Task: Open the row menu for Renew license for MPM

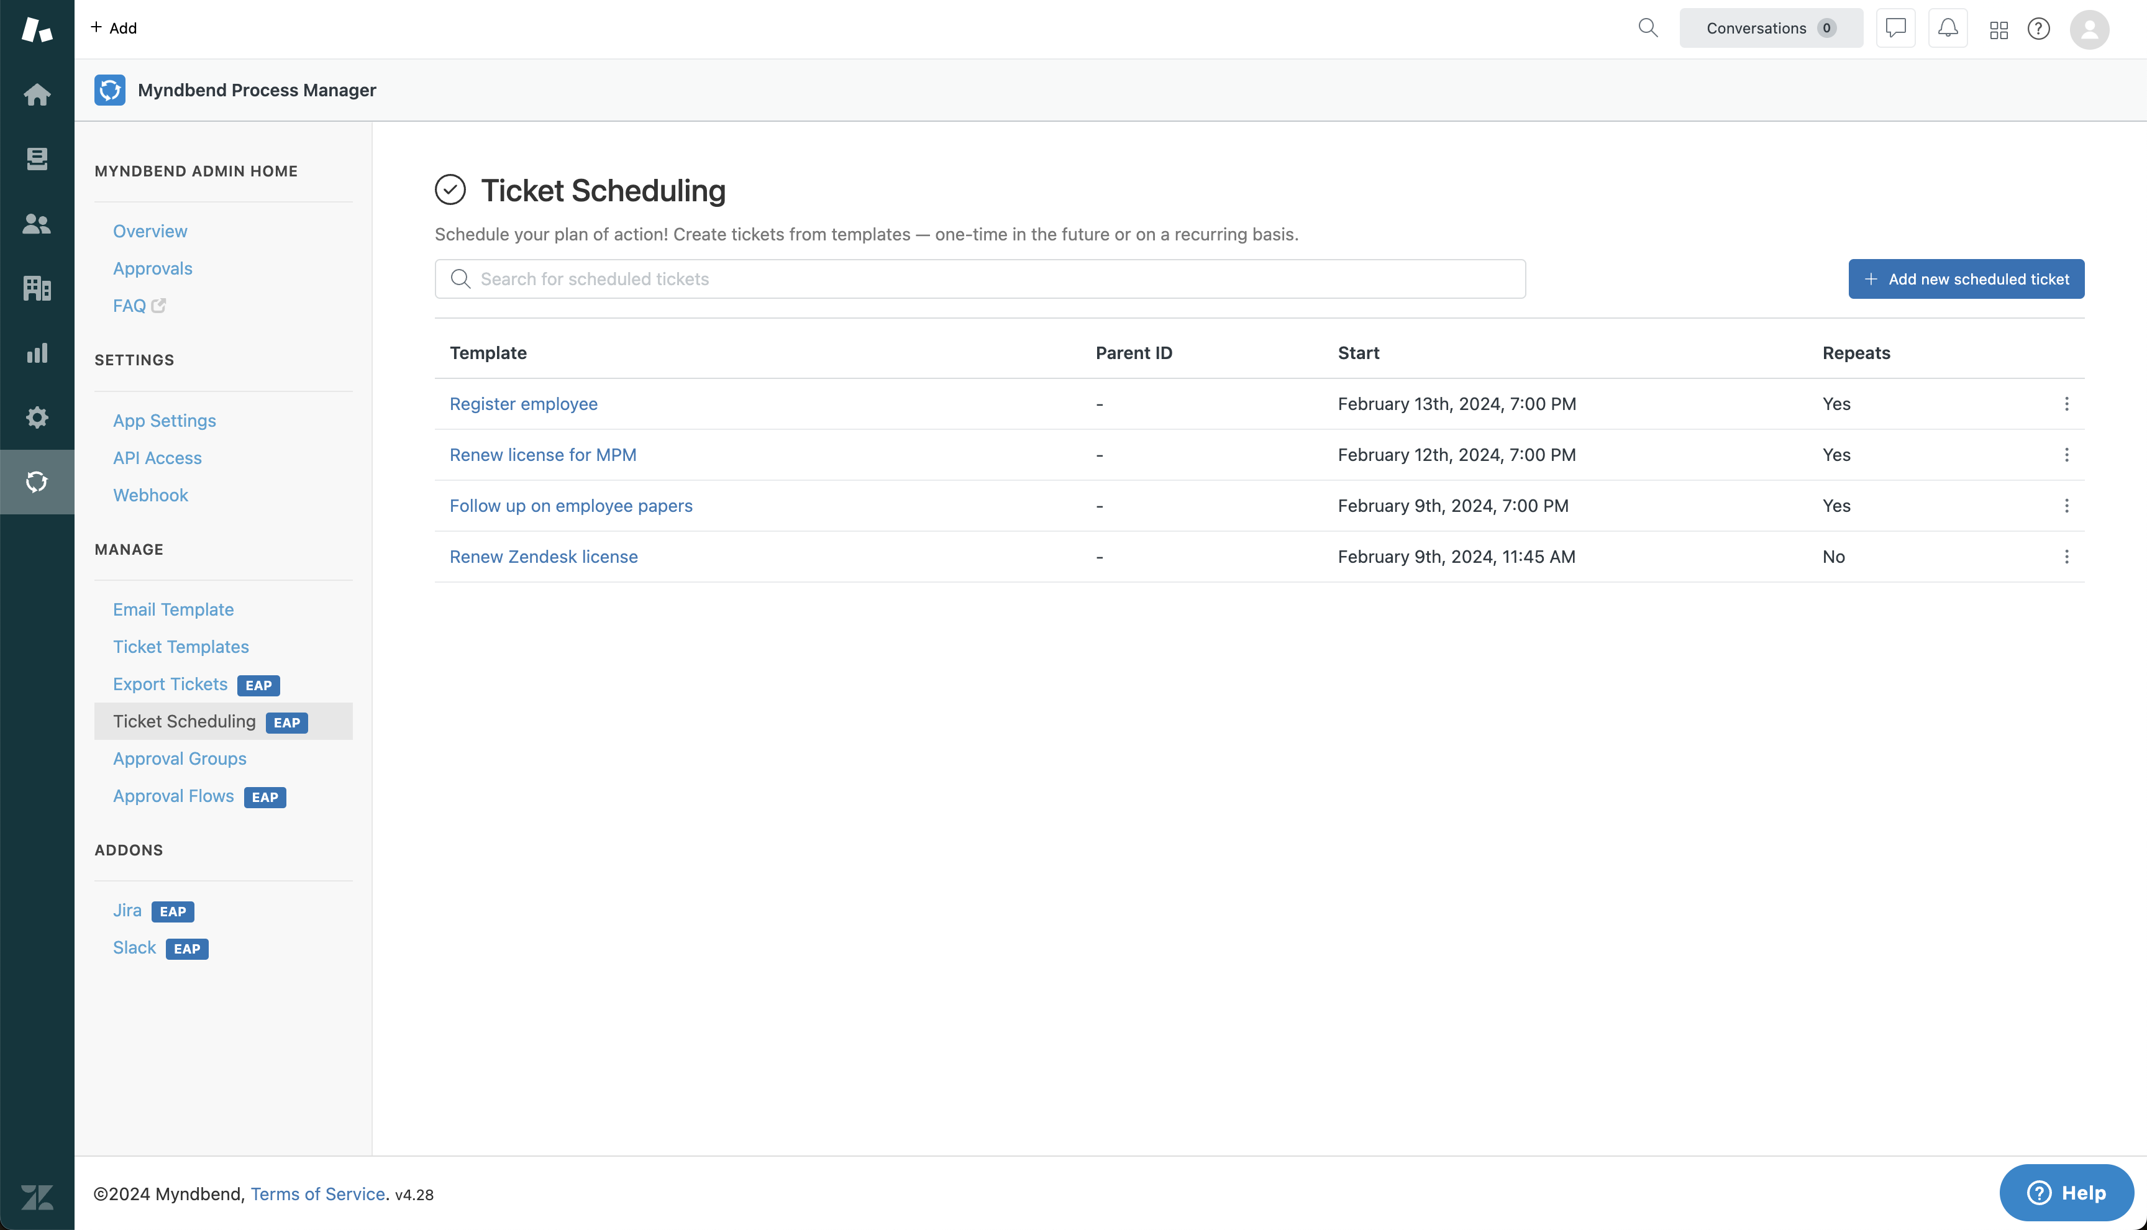Action: tap(2066, 455)
